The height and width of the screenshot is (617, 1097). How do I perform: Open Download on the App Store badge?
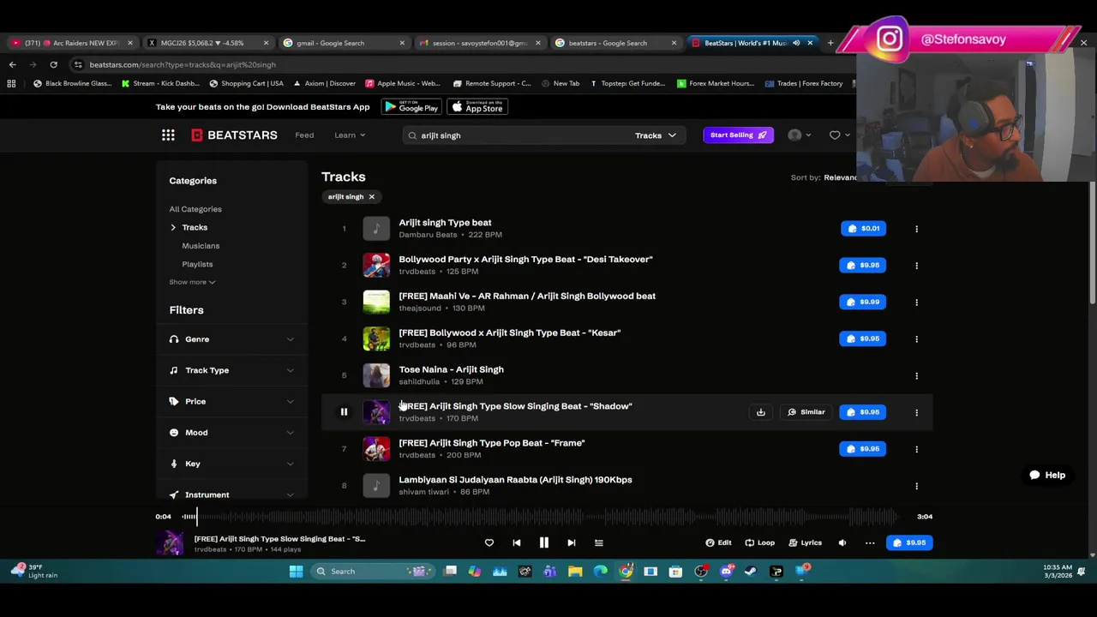point(477,107)
